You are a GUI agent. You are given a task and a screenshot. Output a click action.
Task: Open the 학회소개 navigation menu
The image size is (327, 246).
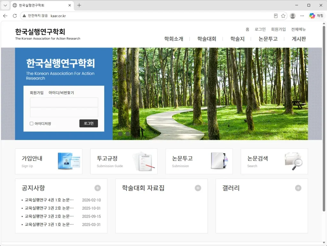point(174,39)
